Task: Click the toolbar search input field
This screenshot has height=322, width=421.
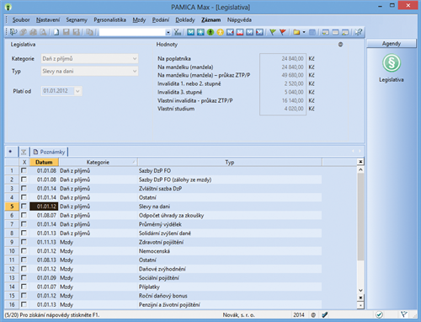Action: coord(132,32)
